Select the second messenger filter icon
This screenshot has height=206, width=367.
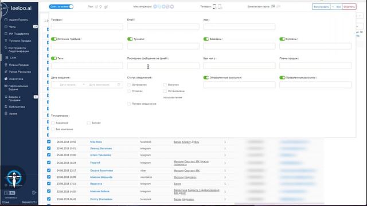click(x=159, y=6)
